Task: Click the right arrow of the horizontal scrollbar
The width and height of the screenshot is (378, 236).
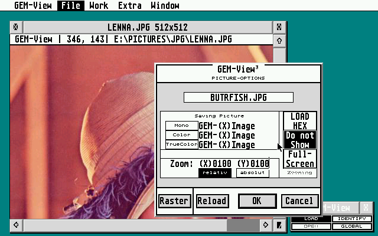Action: tap(266, 225)
